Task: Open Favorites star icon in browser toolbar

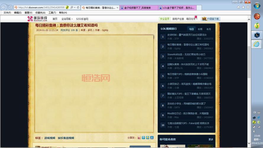Action: (x=243, y=7)
